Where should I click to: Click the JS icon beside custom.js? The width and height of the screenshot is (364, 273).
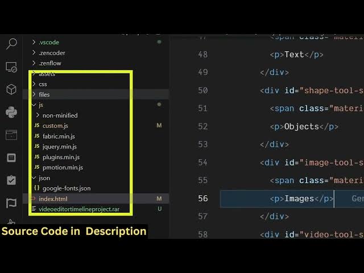[x=37, y=125]
